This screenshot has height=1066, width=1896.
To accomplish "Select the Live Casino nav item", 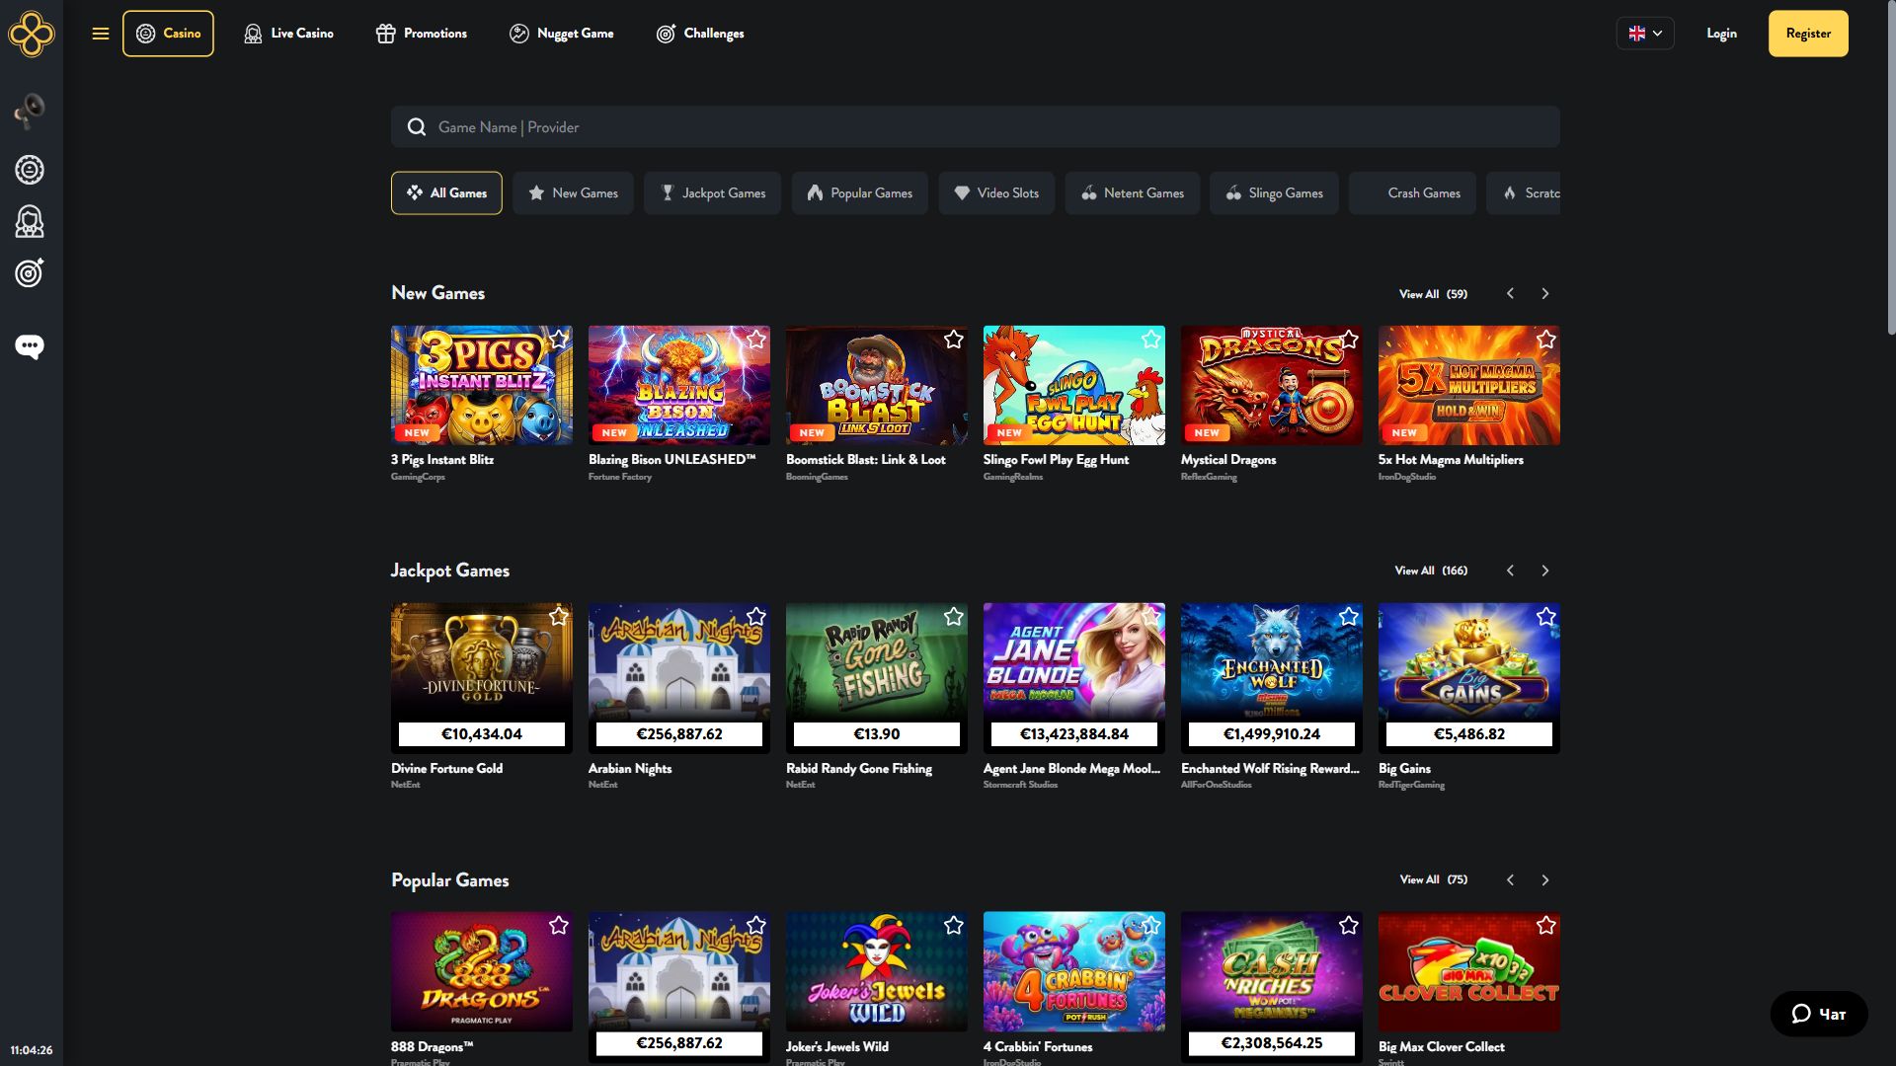I will click(288, 34).
